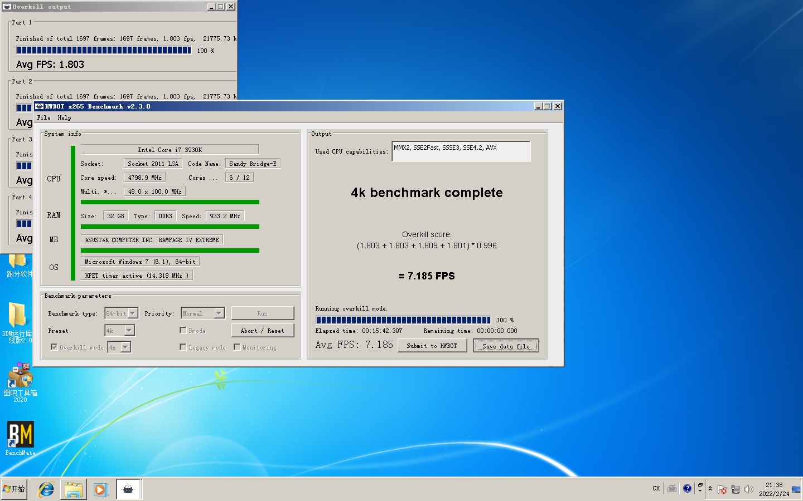Click the = 7.185 FPS result text

[x=427, y=276]
